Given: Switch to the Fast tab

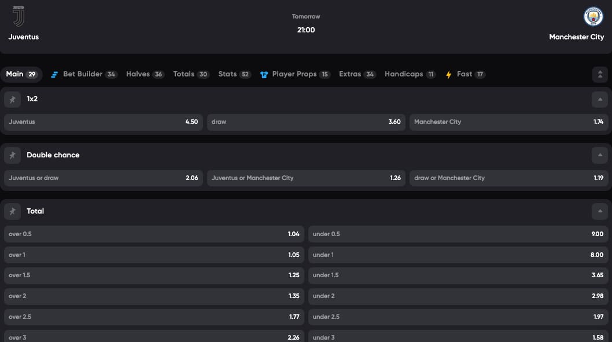Looking at the screenshot, I should click(465, 74).
